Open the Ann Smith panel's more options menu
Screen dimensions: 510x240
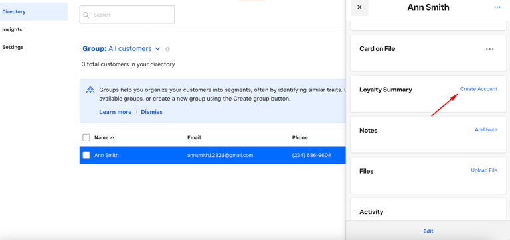(497, 7)
